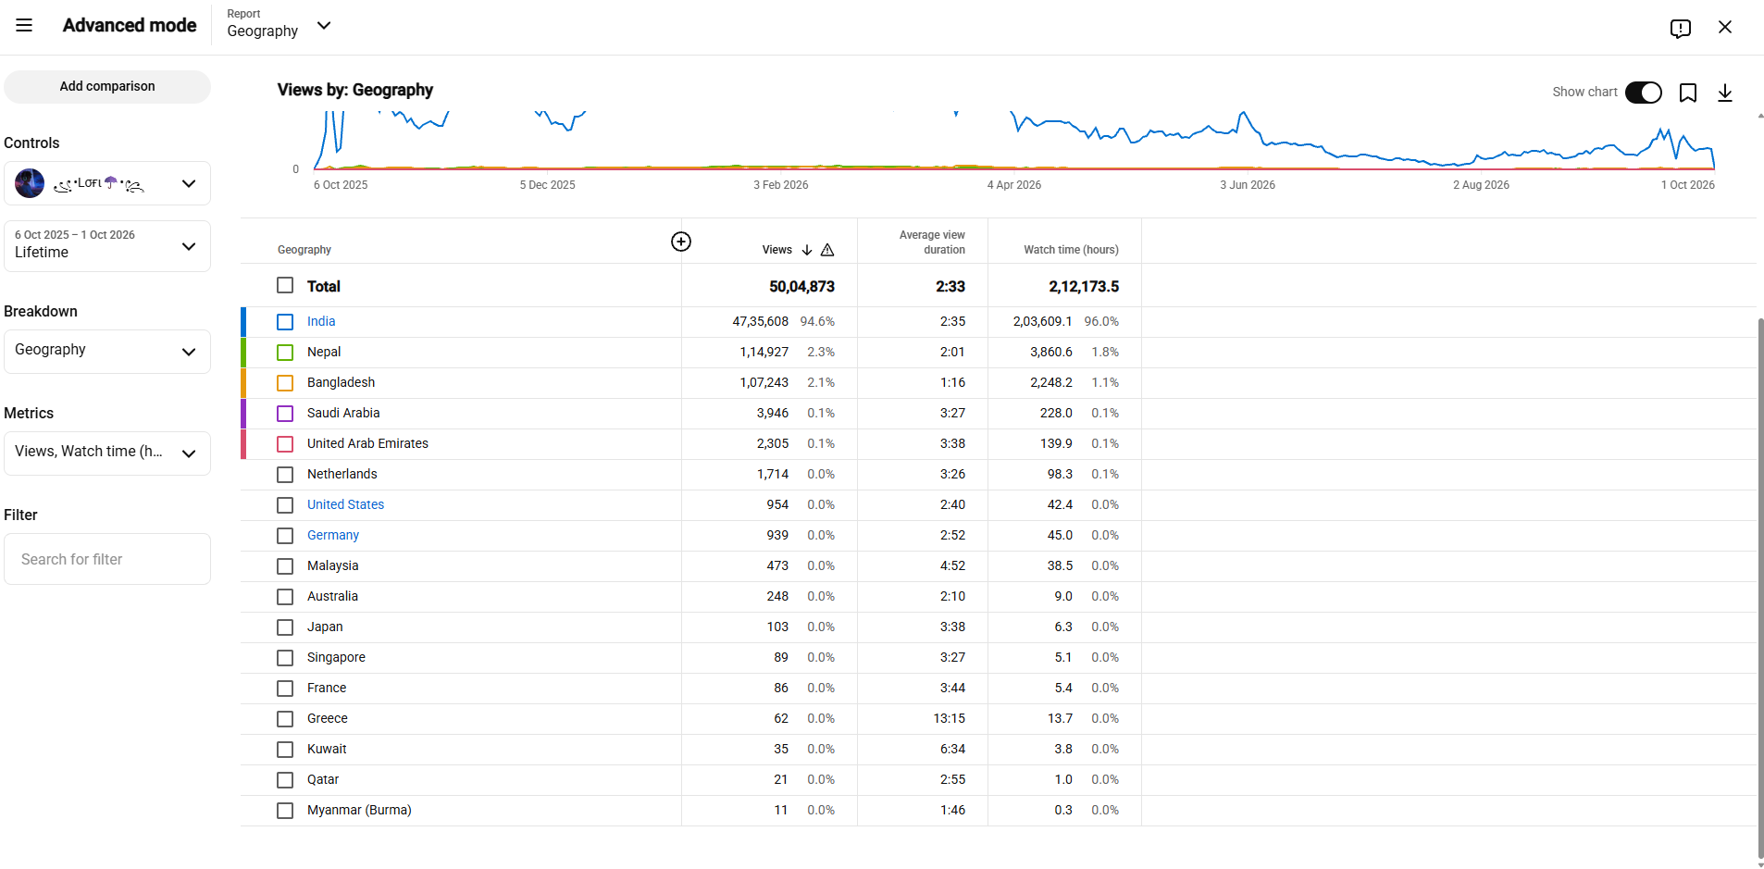Select the Japan row checkbox
The image size is (1764, 869).
pyautogui.click(x=285, y=627)
